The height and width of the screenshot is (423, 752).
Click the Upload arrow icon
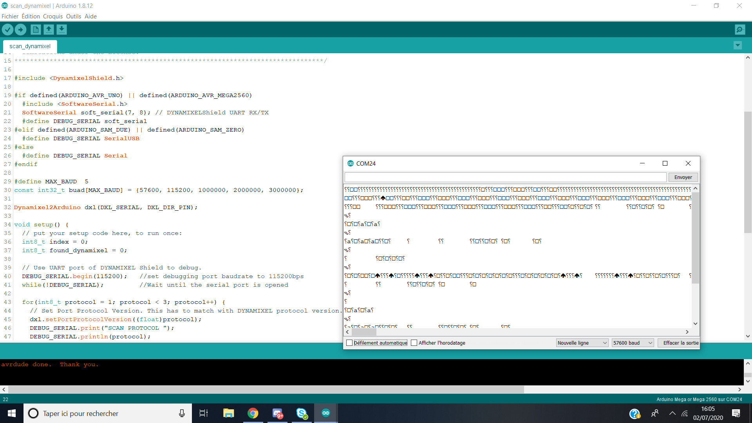(x=20, y=29)
